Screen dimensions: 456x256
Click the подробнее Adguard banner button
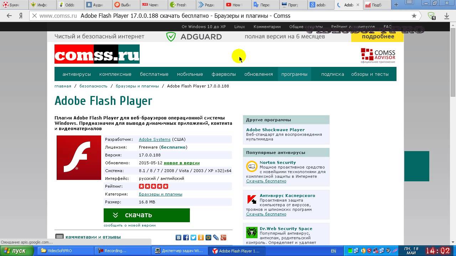(378, 37)
